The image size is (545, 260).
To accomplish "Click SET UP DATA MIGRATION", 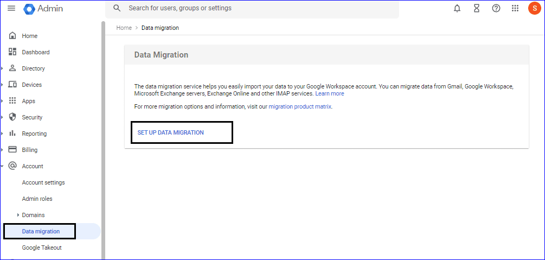I will coord(171,132).
